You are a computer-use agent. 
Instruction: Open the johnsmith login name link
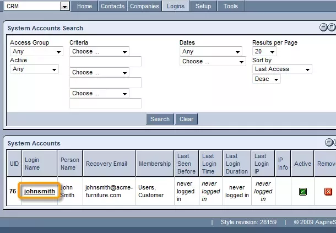(x=39, y=192)
